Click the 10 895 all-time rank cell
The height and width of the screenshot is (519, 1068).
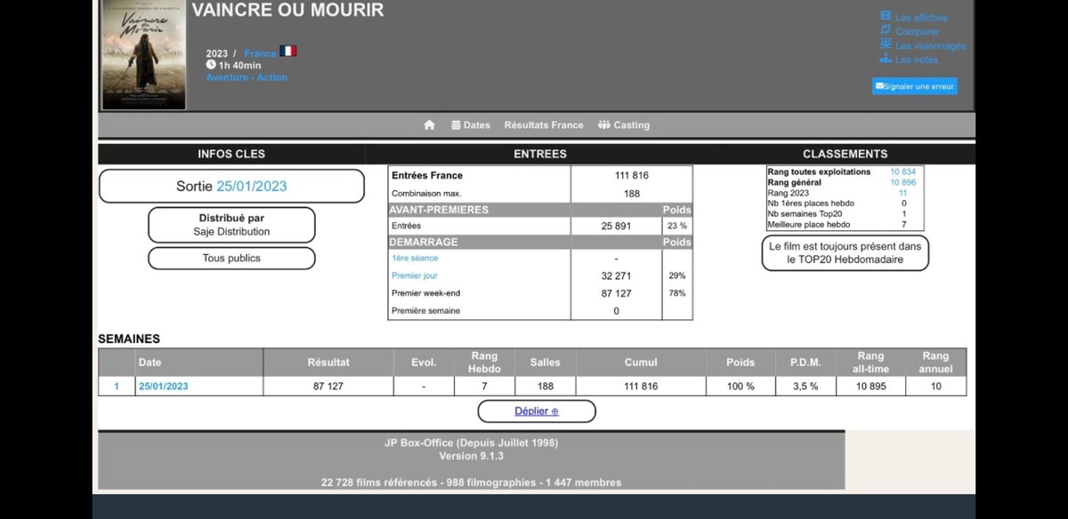pyautogui.click(x=870, y=387)
